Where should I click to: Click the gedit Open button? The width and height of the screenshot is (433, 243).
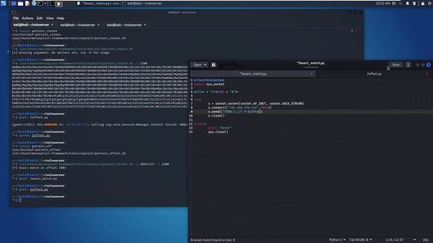tap(197, 65)
